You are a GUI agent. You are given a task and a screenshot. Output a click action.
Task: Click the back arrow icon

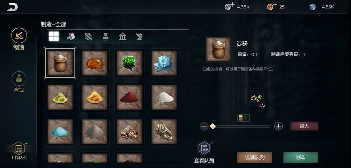point(12,7)
